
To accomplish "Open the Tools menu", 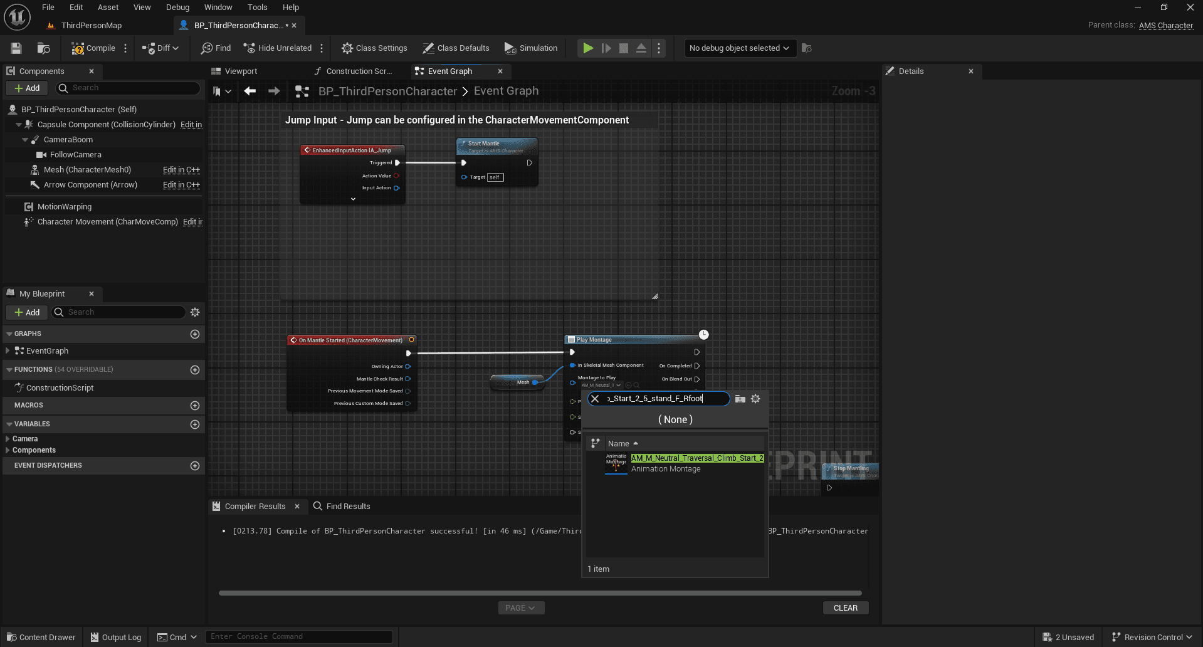I will [257, 8].
